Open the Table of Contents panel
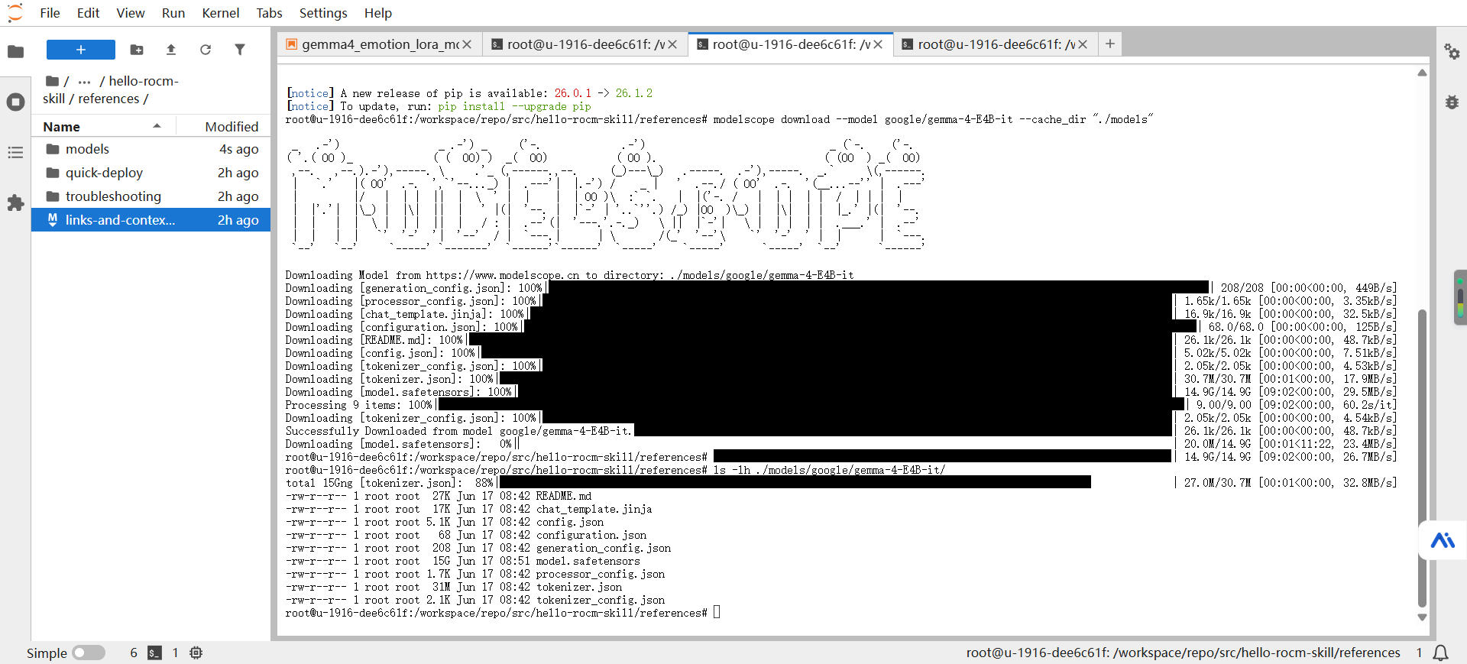 tap(15, 153)
